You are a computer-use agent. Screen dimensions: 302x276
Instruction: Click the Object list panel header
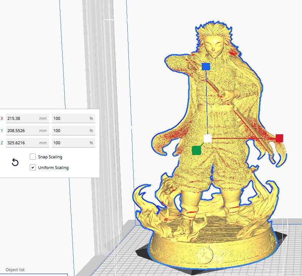click(15, 270)
